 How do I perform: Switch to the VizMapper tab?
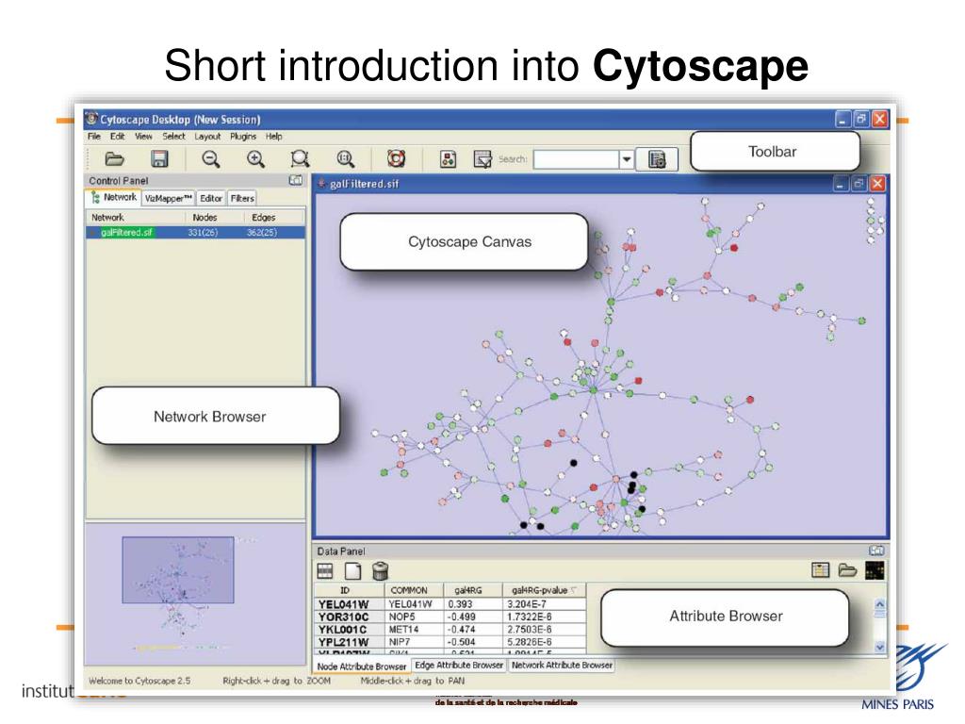[x=168, y=198]
